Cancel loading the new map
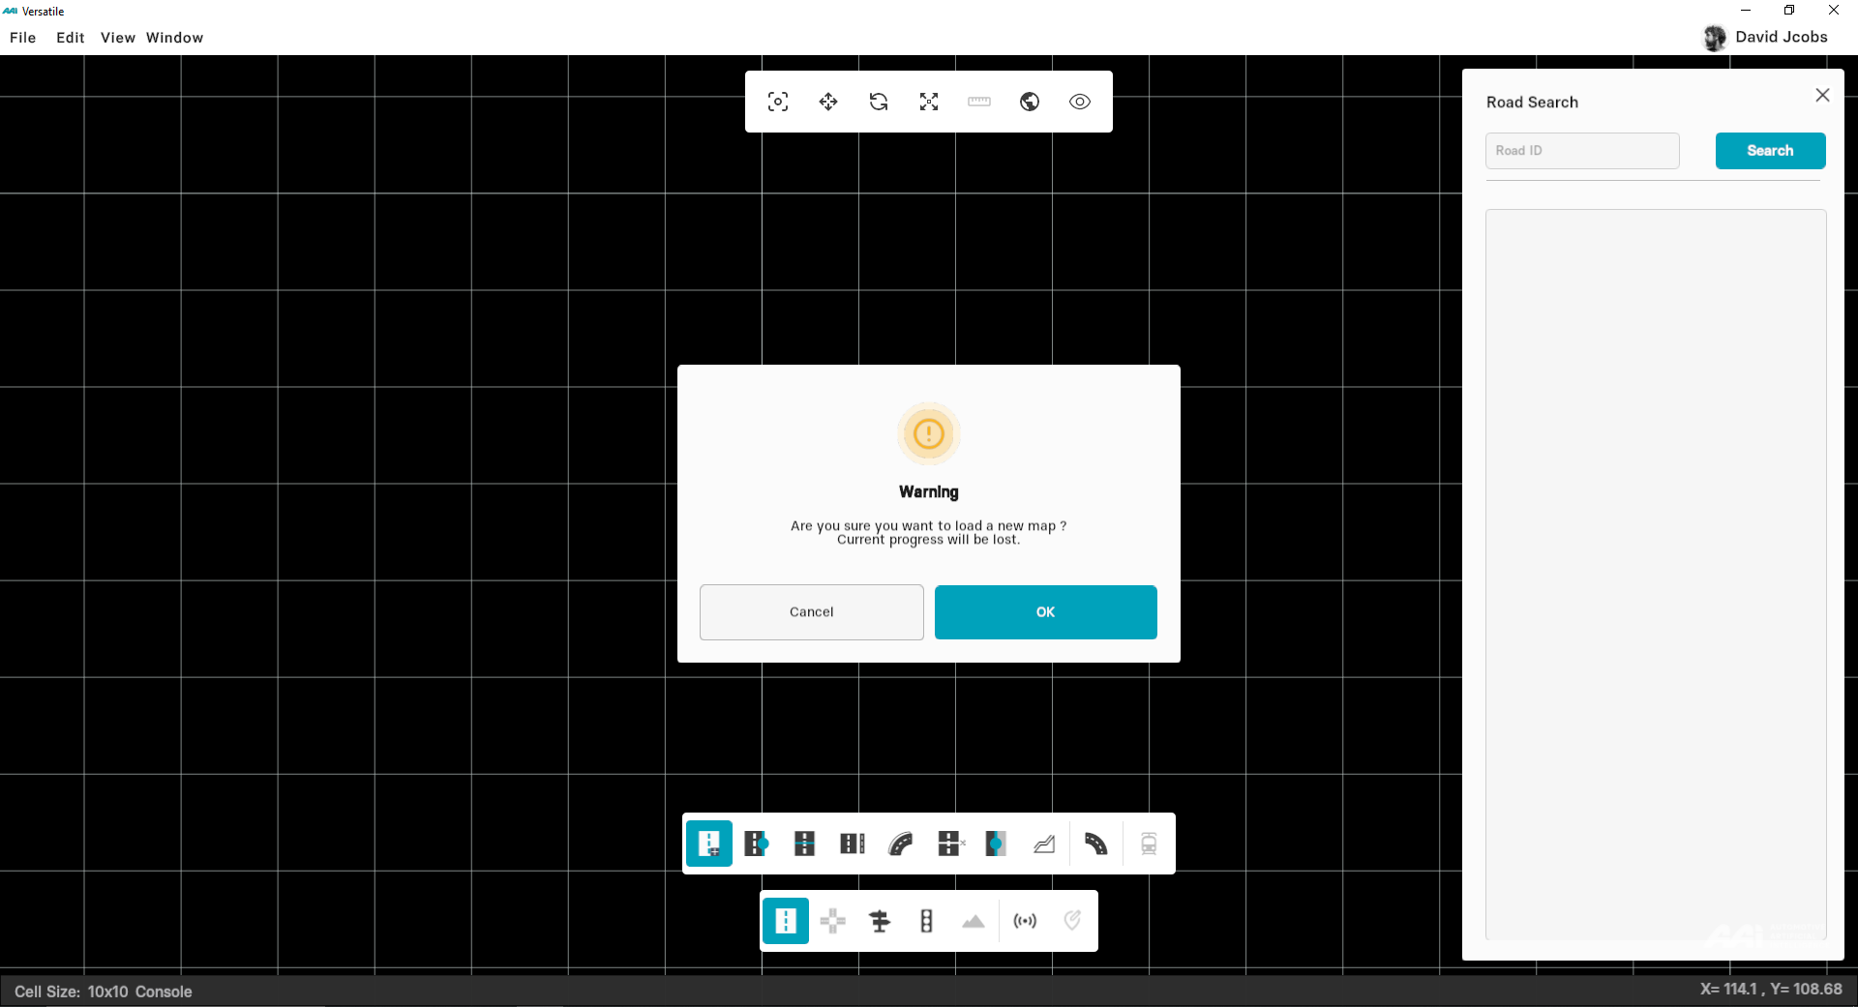Image resolution: width=1858 pixels, height=1007 pixels. point(811,612)
